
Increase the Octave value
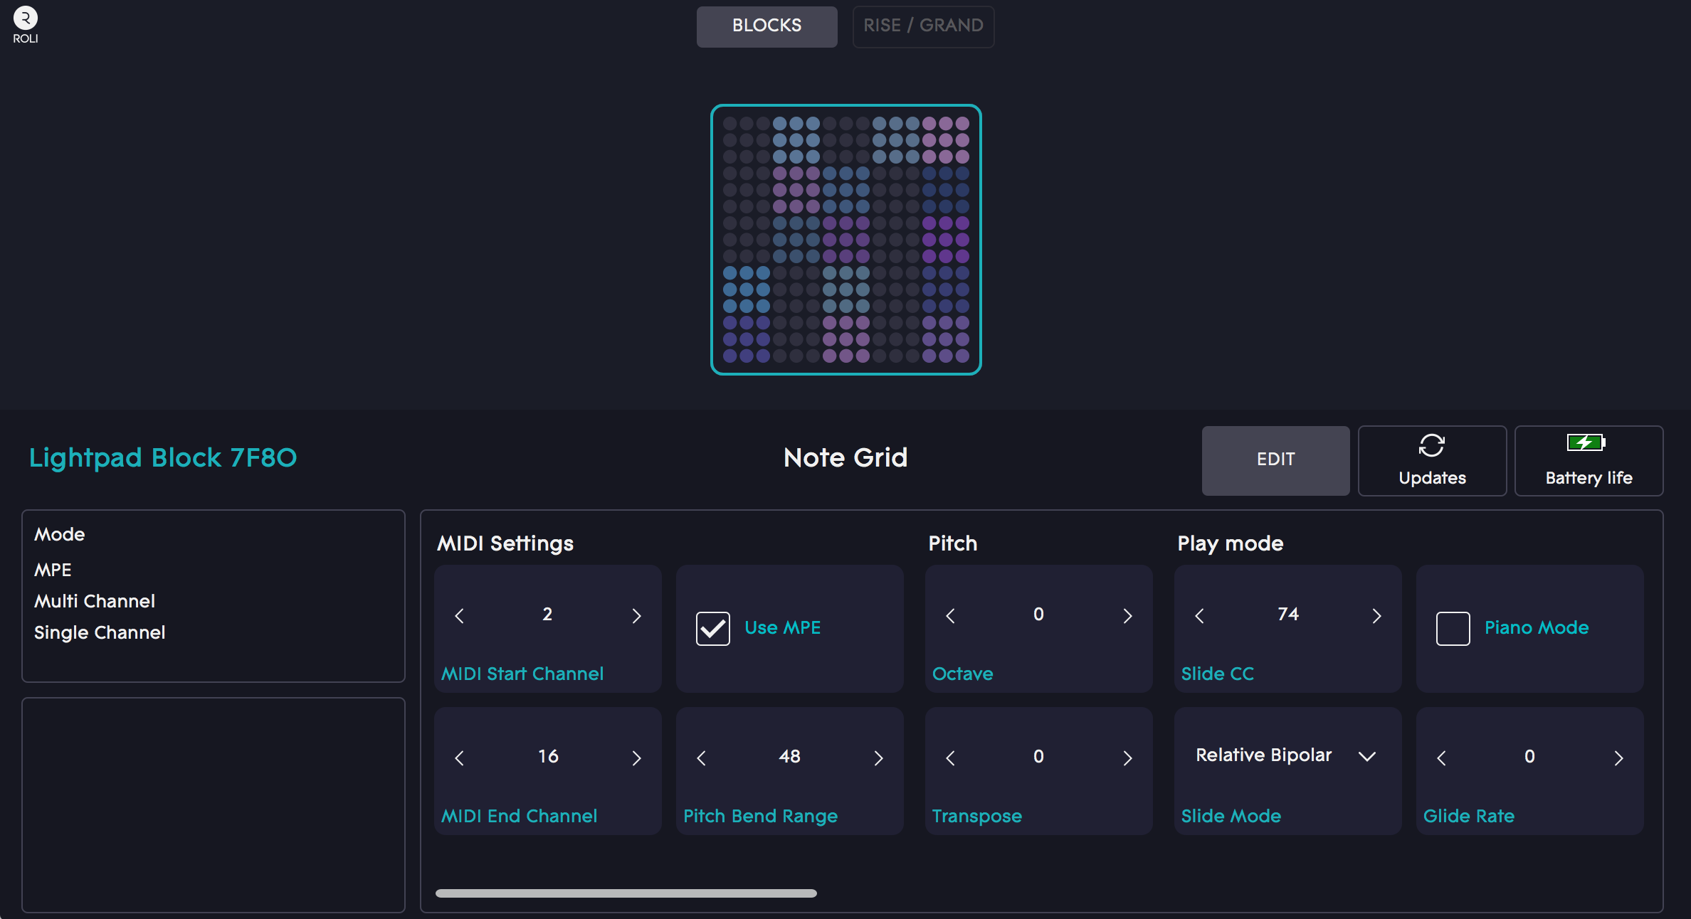pyautogui.click(x=1127, y=616)
